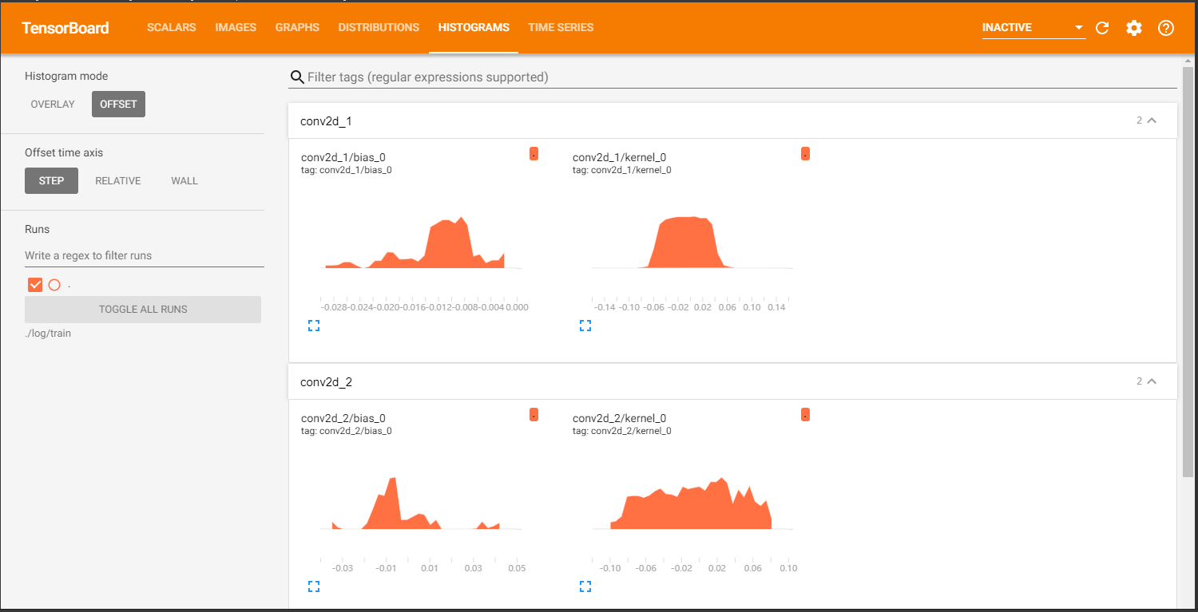Open the DISTRIBUTIONS tab
This screenshot has width=1198, height=612.
379,27
